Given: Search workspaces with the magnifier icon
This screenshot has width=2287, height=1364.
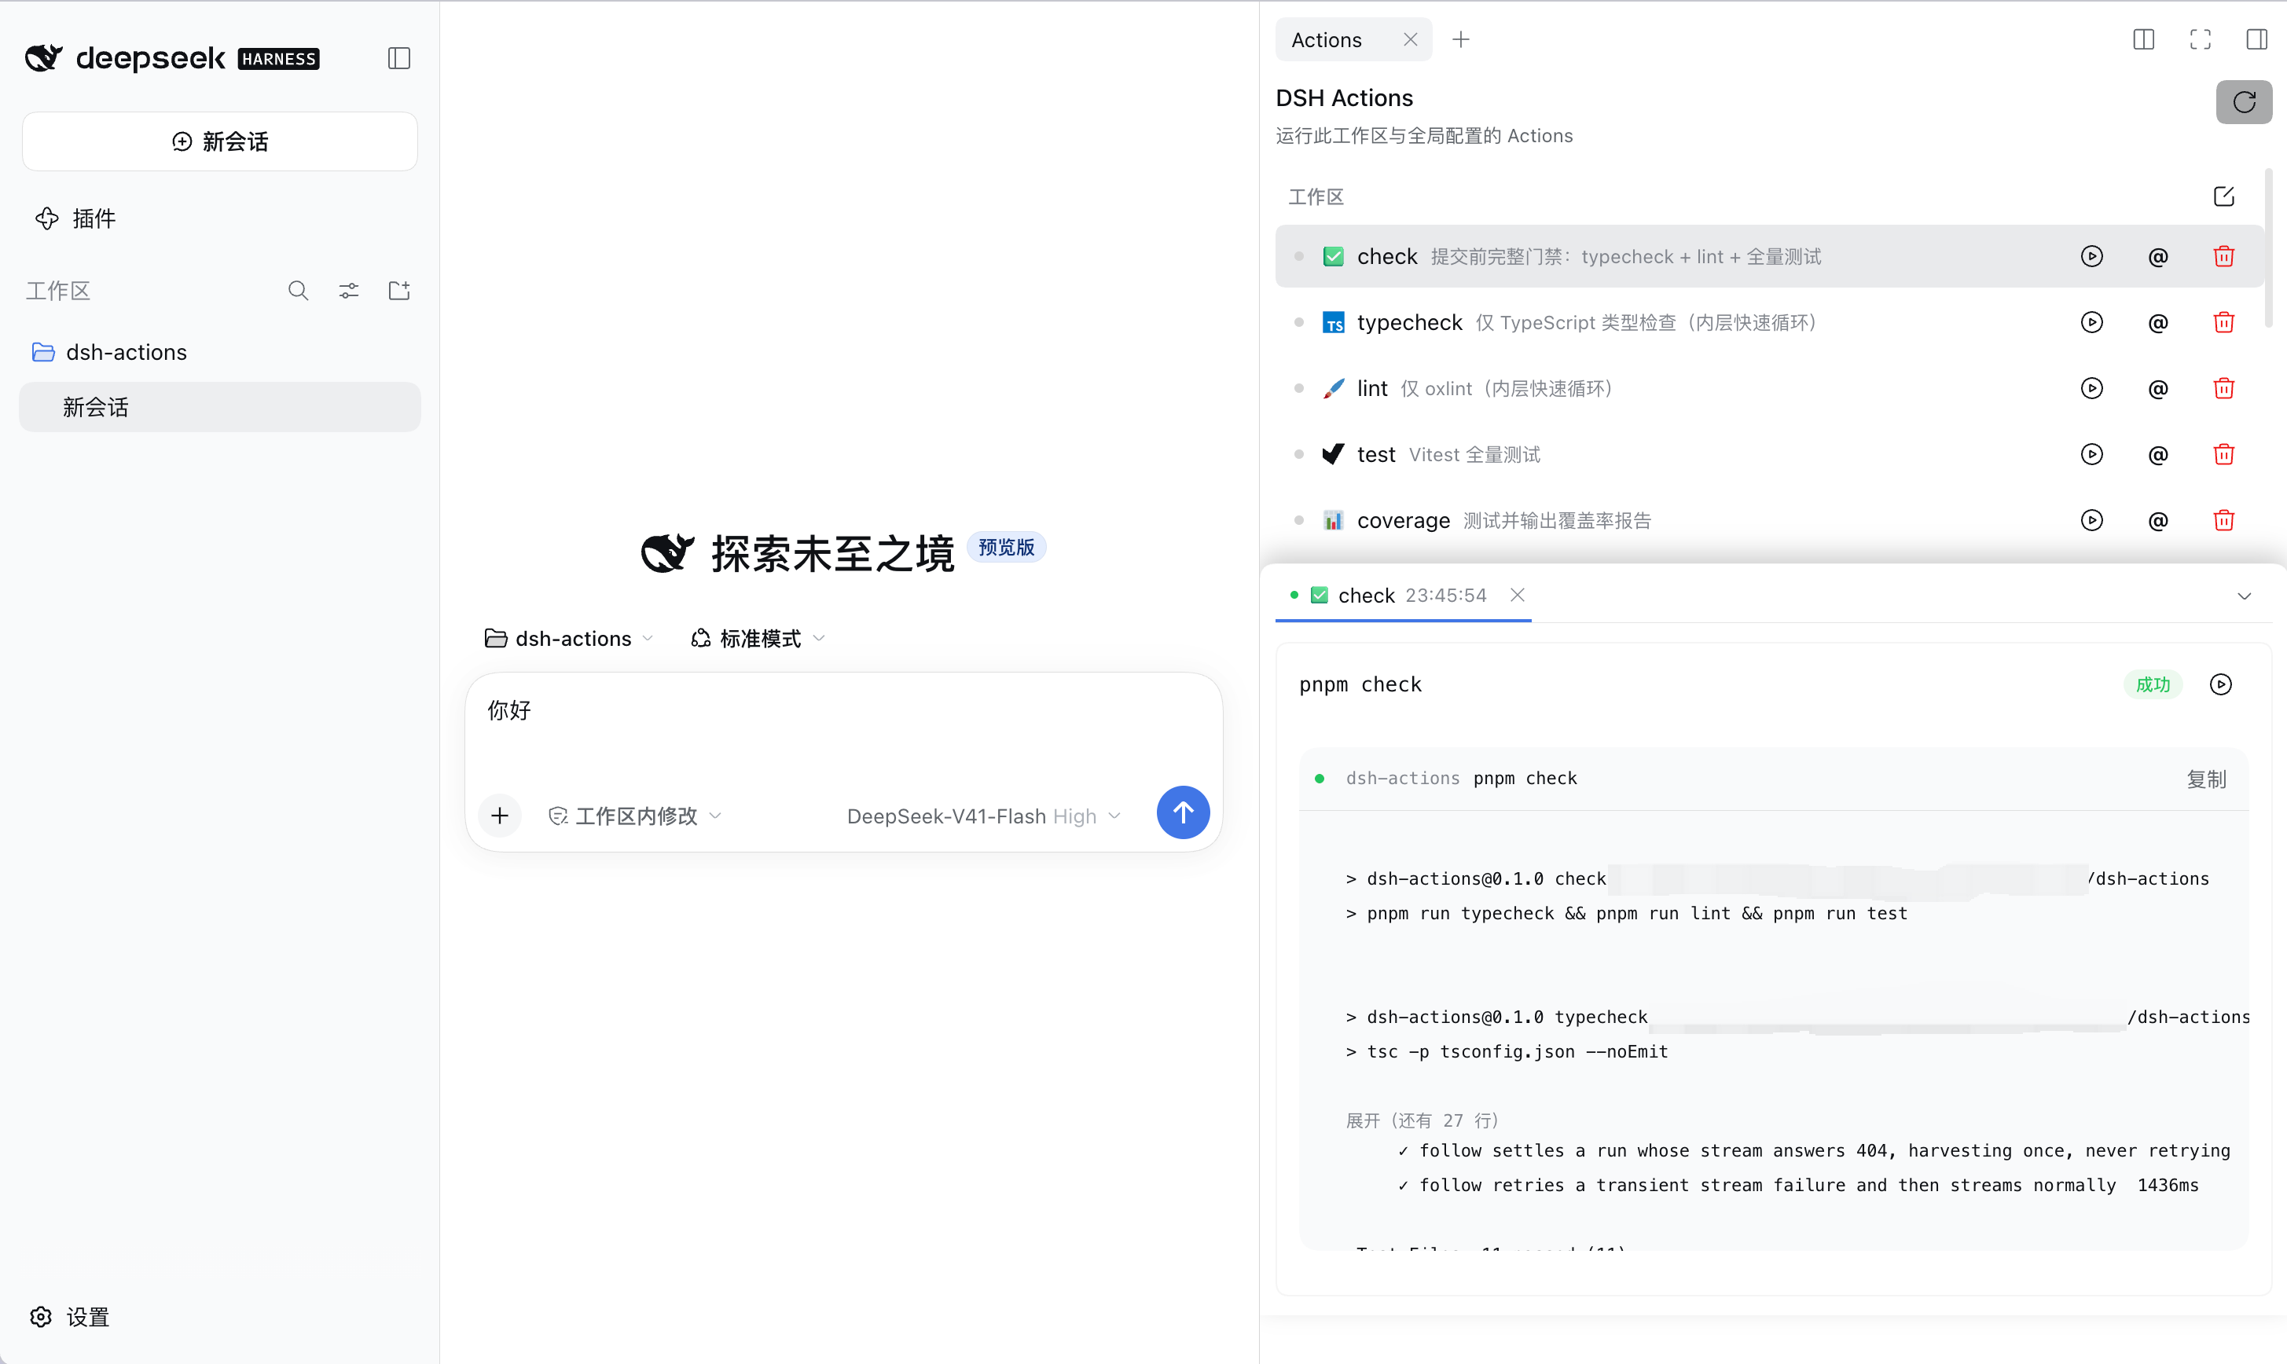Looking at the screenshot, I should 298,291.
